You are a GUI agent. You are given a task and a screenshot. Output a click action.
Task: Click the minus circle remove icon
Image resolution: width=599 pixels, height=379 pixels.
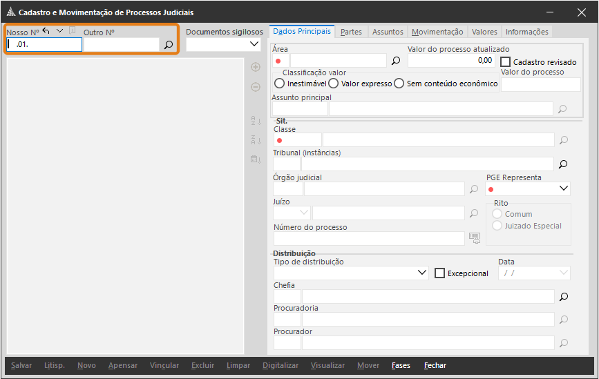(256, 87)
